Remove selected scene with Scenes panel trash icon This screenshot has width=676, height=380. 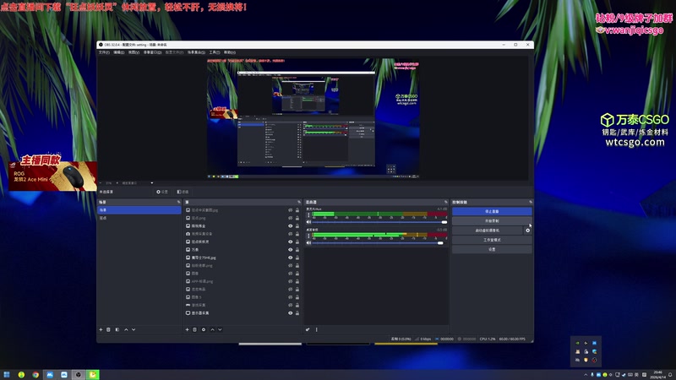point(109,329)
